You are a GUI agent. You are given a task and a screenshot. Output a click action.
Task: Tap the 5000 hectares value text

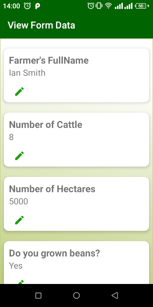[x=18, y=201]
